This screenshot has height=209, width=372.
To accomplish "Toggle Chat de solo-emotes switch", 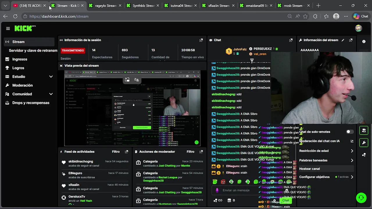I will (350, 132).
